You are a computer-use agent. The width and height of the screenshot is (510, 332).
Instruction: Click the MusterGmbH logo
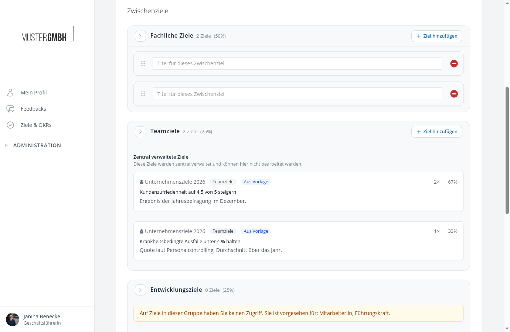click(47, 34)
